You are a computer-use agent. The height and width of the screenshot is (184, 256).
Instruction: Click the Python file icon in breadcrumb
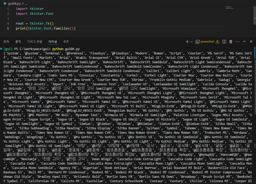pyautogui.click(x=5, y=3)
